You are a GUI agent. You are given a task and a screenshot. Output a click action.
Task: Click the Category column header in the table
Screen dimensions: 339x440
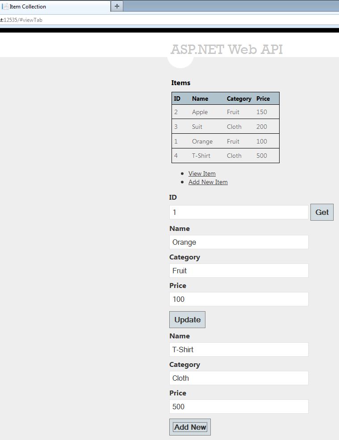(239, 99)
